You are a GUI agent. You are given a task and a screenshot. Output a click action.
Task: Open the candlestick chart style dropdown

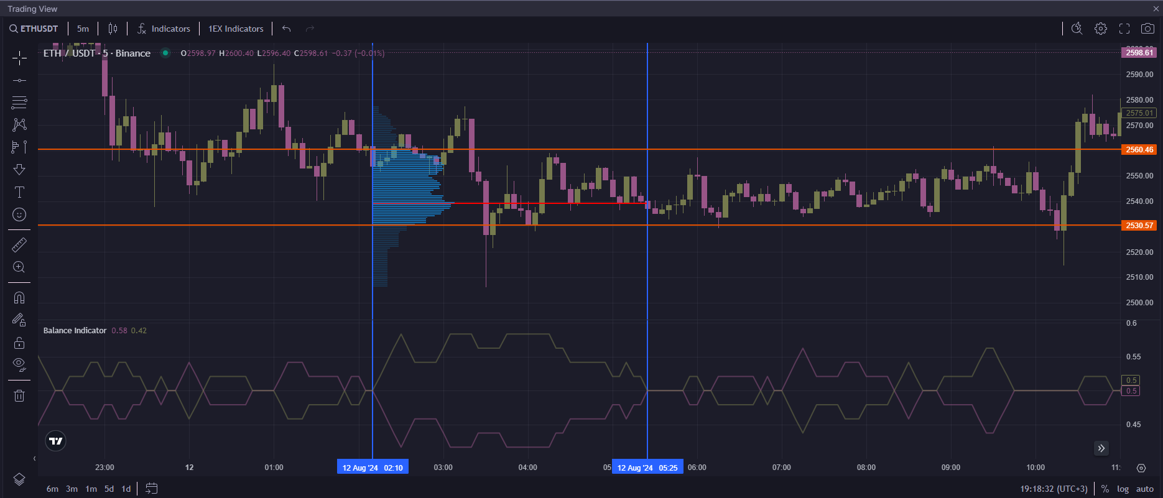click(x=113, y=29)
